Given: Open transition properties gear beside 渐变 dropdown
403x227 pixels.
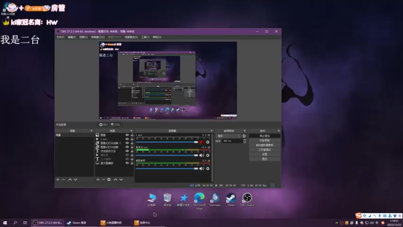Looking at the screenshot, I should pyautogui.click(x=244, y=136).
